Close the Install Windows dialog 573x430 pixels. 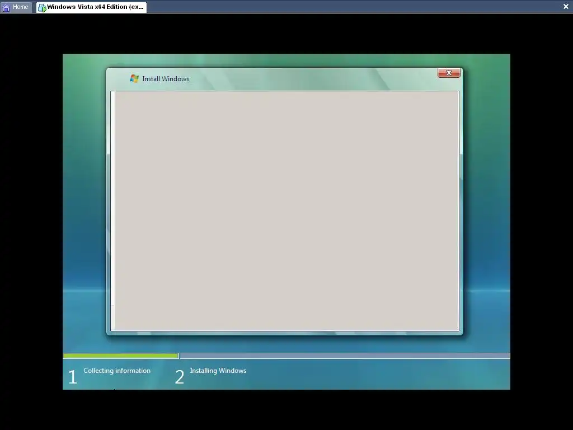(x=449, y=73)
